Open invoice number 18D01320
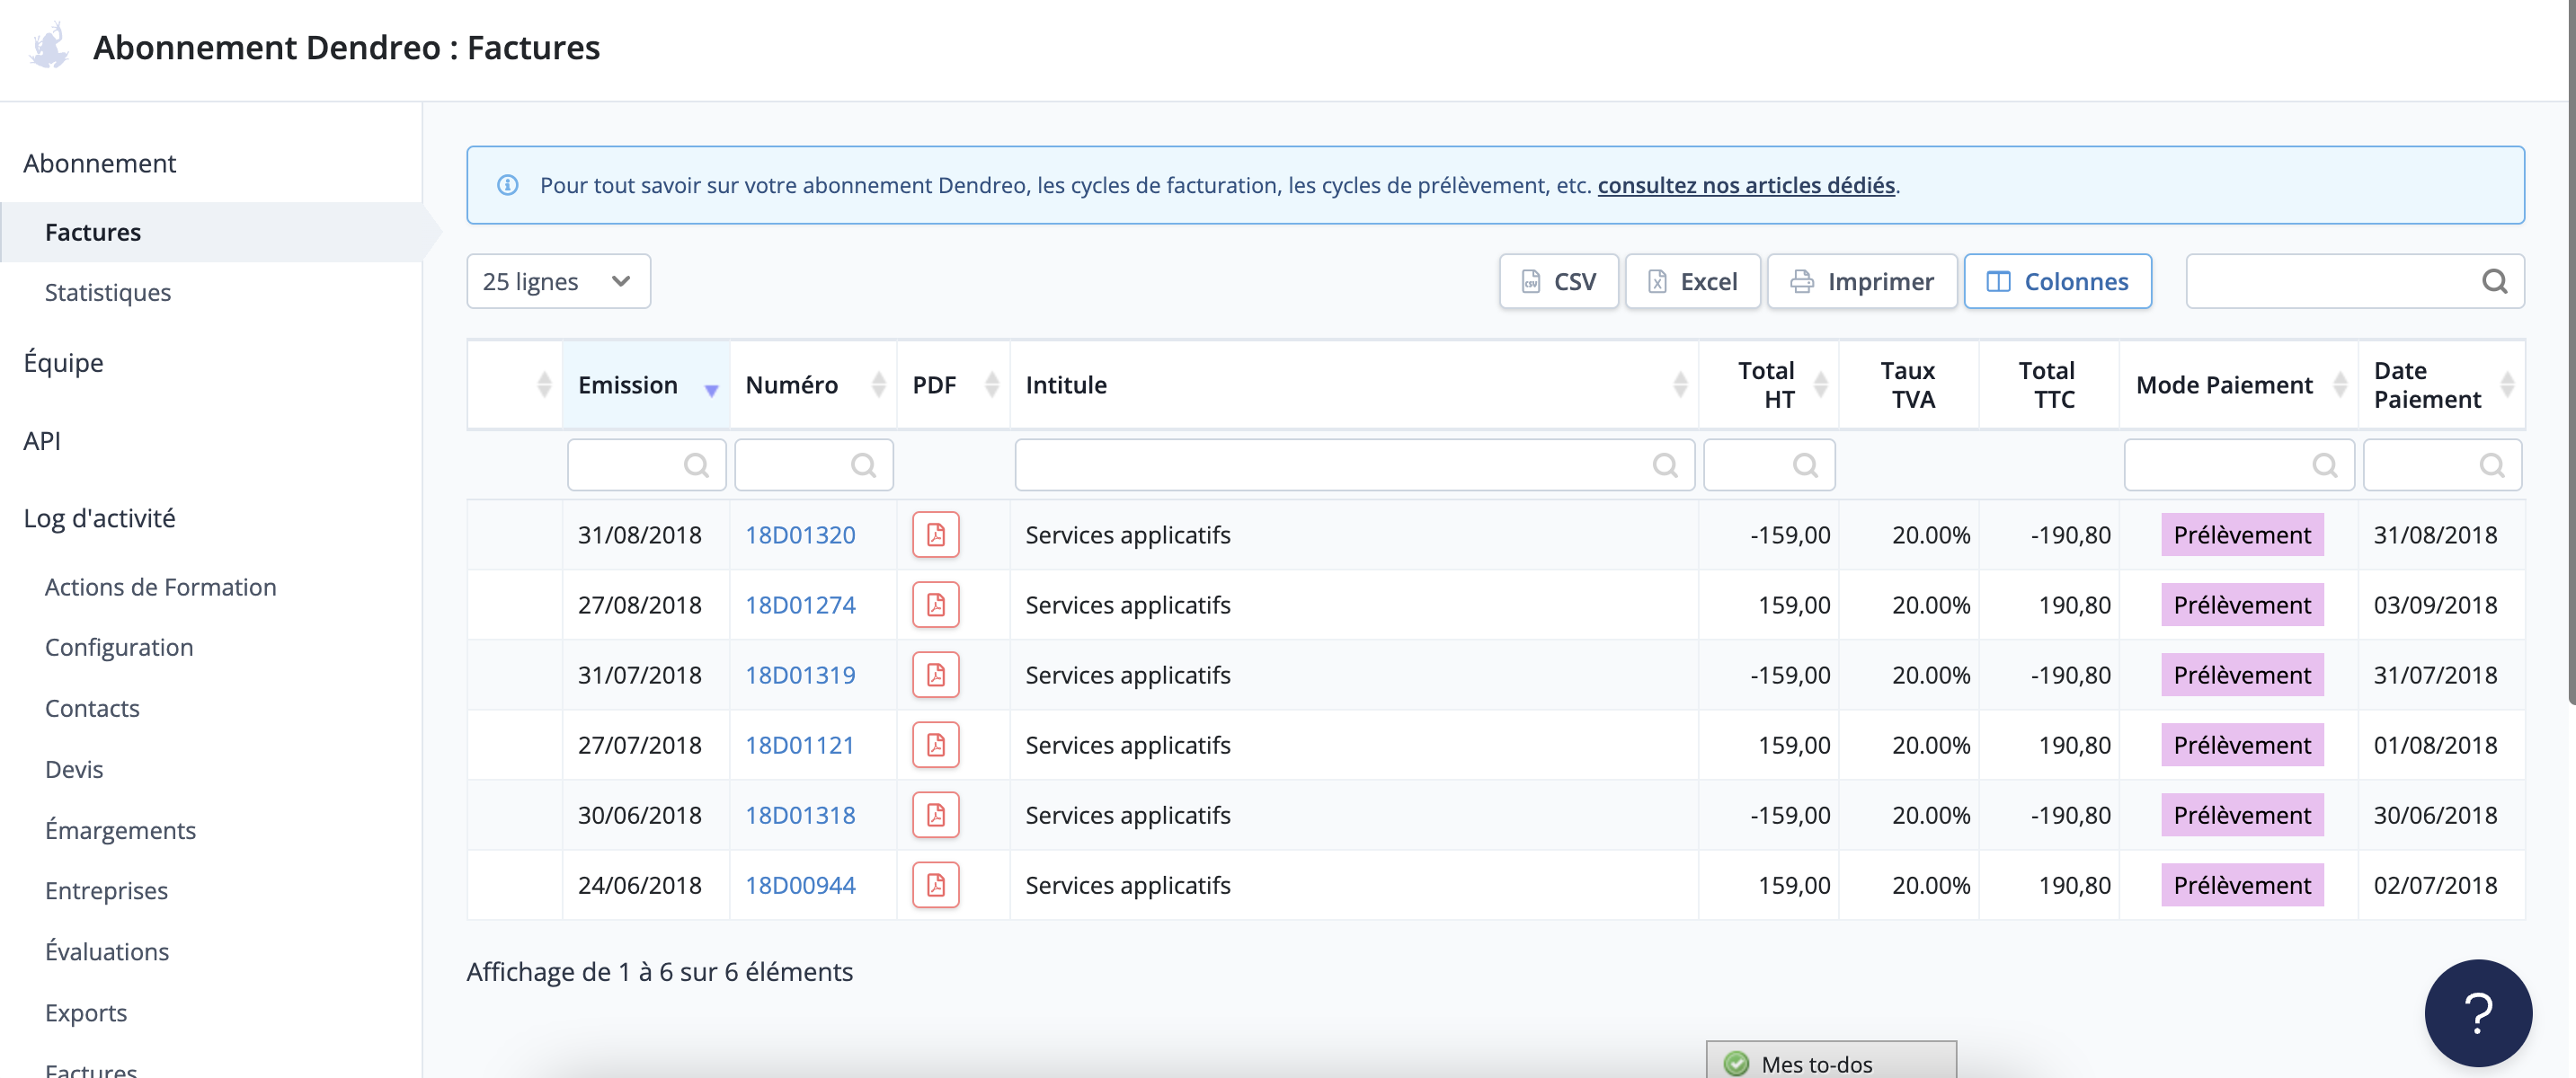The width and height of the screenshot is (2576, 1078). coord(800,535)
